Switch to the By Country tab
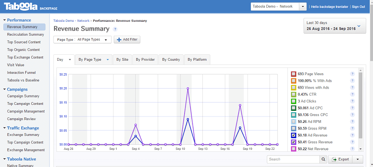 click(171, 59)
